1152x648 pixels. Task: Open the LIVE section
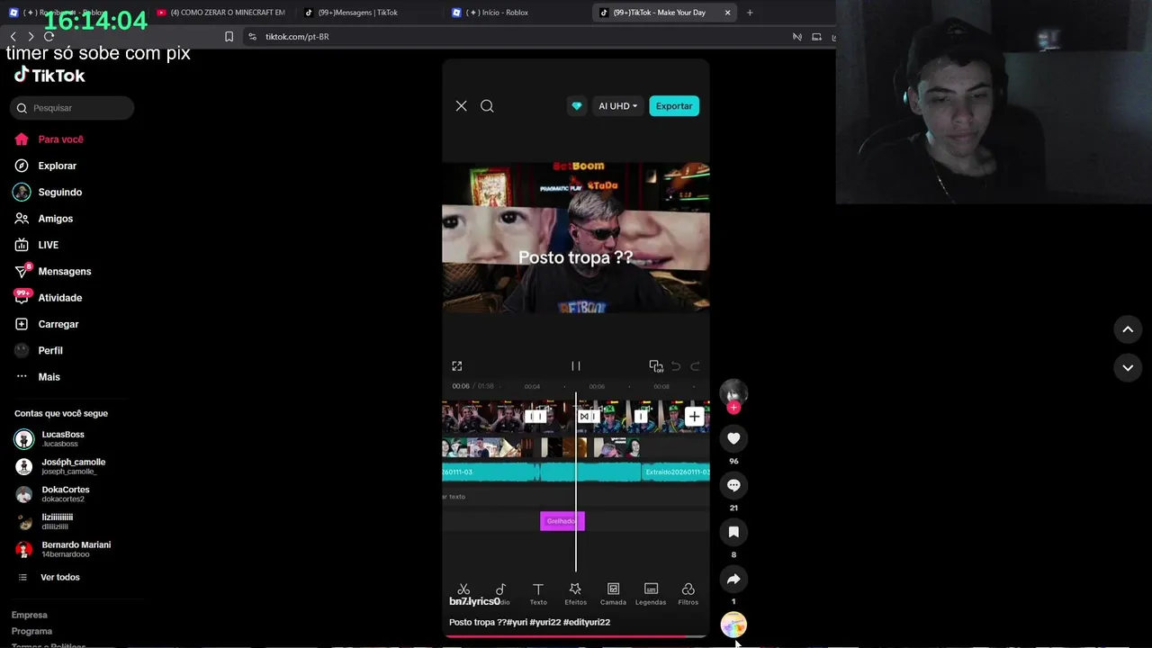coord(48,245)
